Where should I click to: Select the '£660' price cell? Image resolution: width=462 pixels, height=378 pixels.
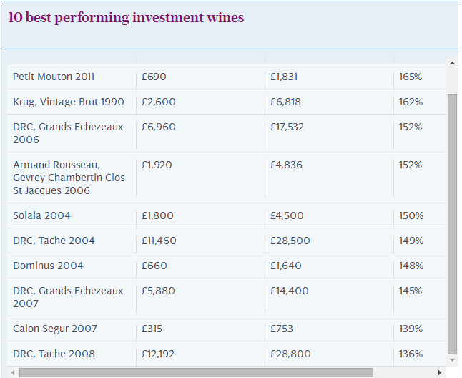tap(200, 266)
